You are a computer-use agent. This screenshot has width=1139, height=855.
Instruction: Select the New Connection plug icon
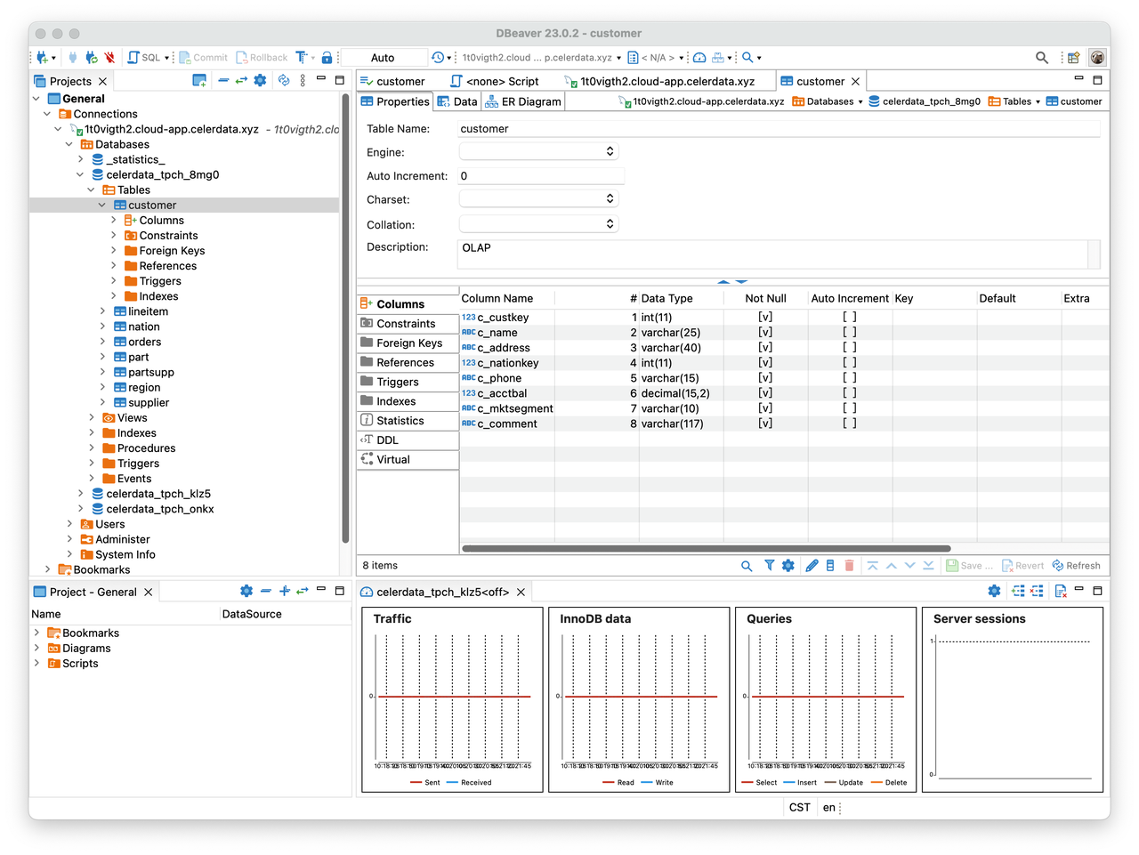click(x=41, y=56)
